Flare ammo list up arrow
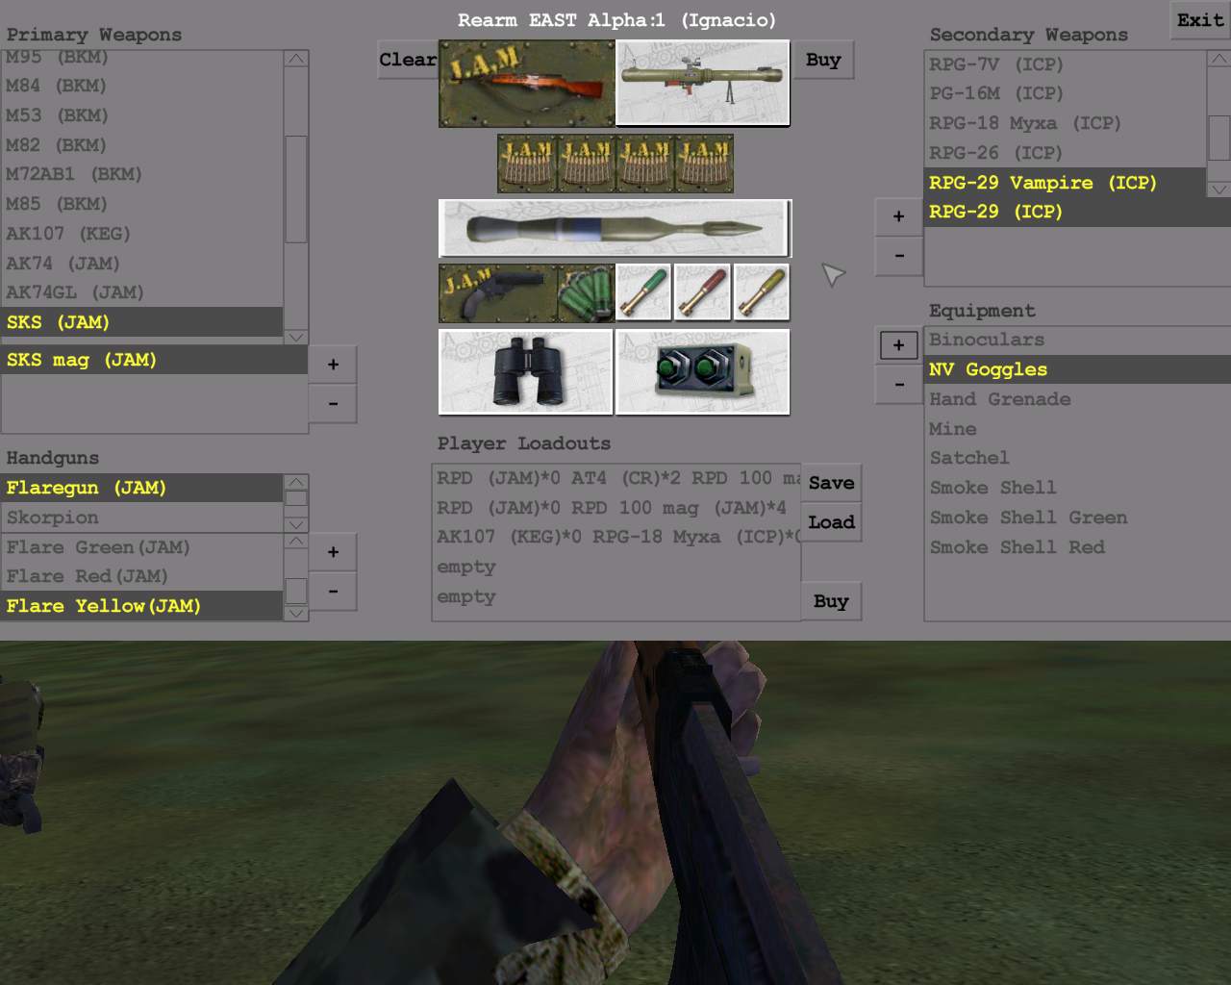The height and width of the screenshot is (985, 1231). pyautogui.click(x=296, y=541)
